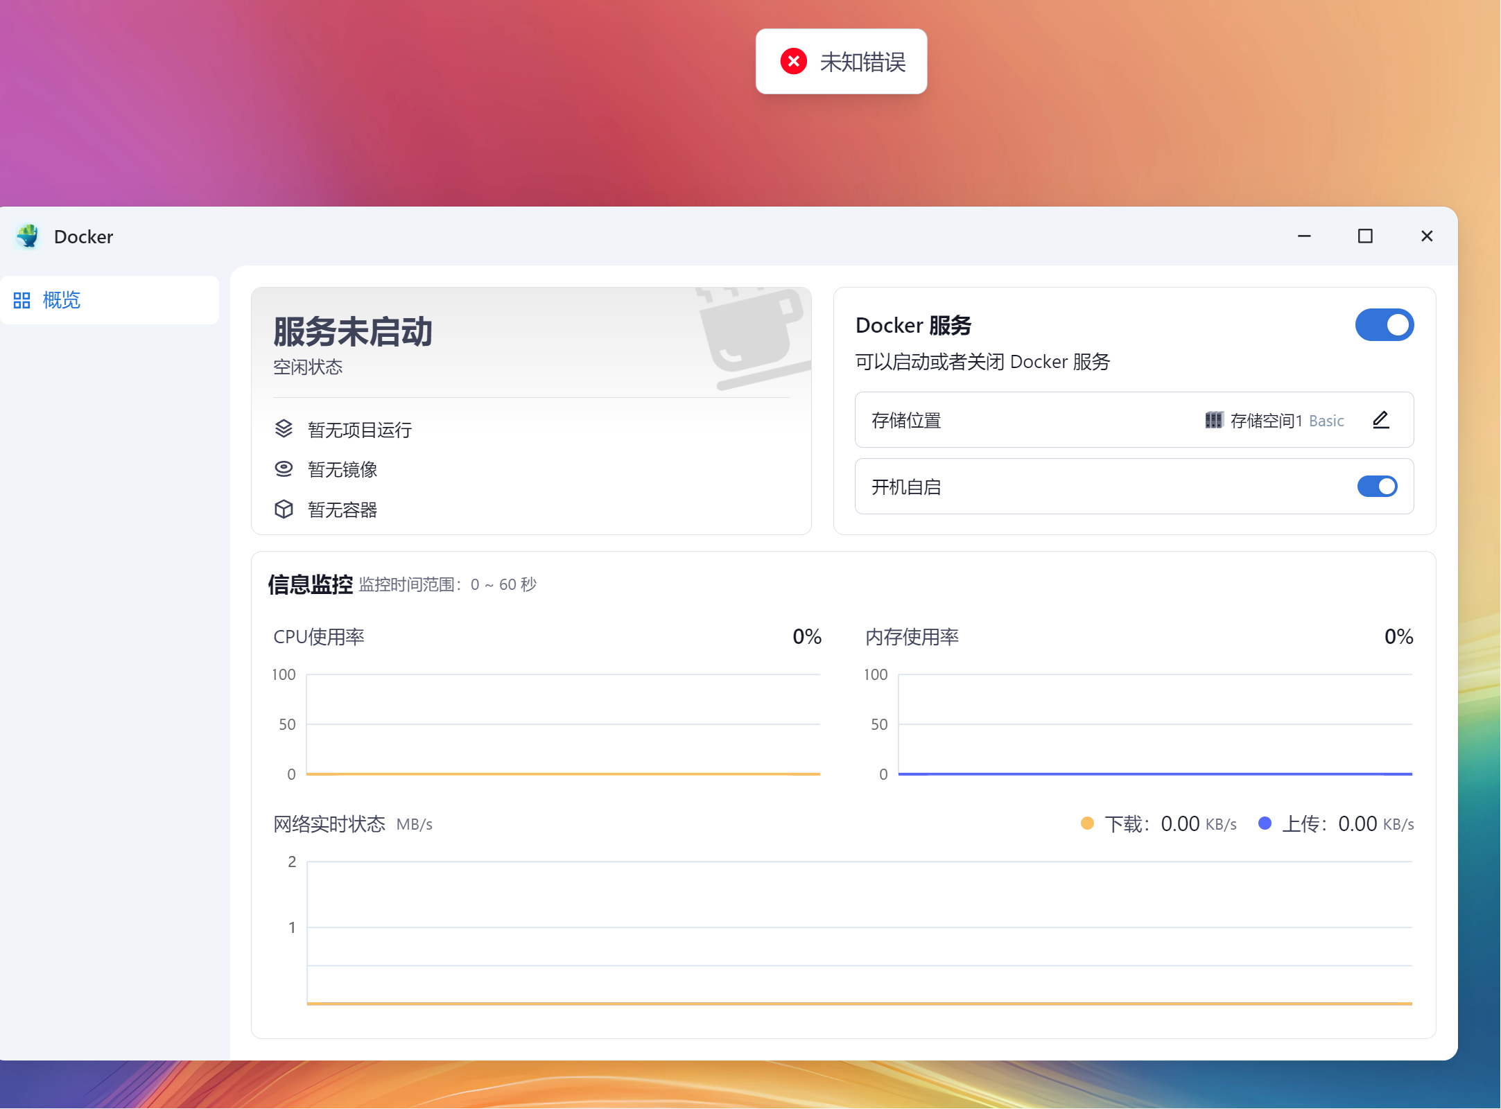Click the 开机自启 label
This screenshot has width=1501, height=1109.
click(906, 487)
